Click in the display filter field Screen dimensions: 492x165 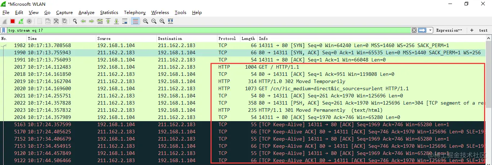209,31
